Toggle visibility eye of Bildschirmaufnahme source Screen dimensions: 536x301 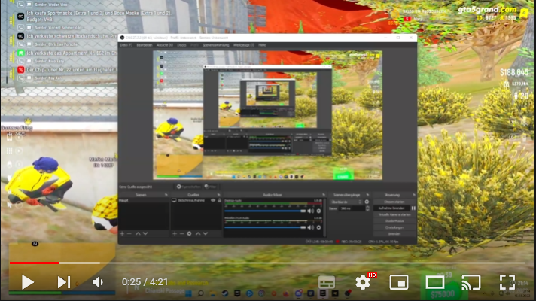click(x=213, y=201)
